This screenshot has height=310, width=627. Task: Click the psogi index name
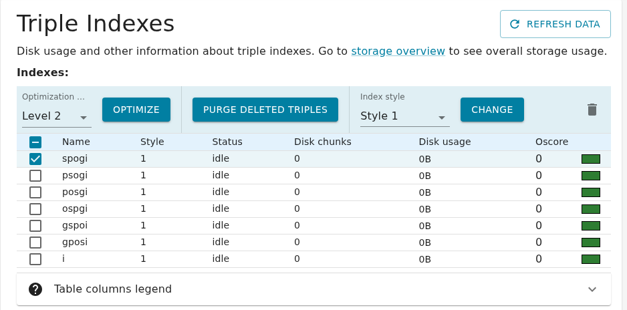pos(75,176)
